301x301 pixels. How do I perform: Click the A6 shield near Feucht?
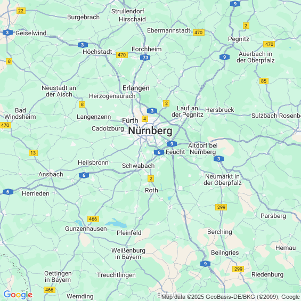159,152
